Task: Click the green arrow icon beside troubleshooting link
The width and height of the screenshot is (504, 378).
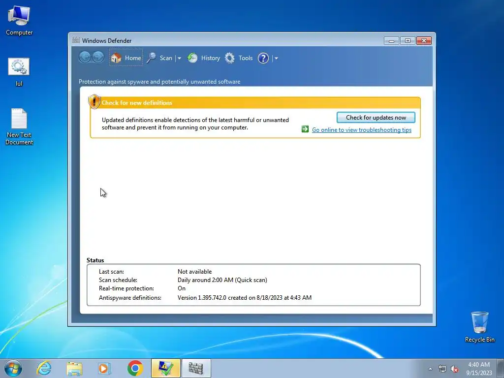Action: pyautogui.click(x=305, y=129)
